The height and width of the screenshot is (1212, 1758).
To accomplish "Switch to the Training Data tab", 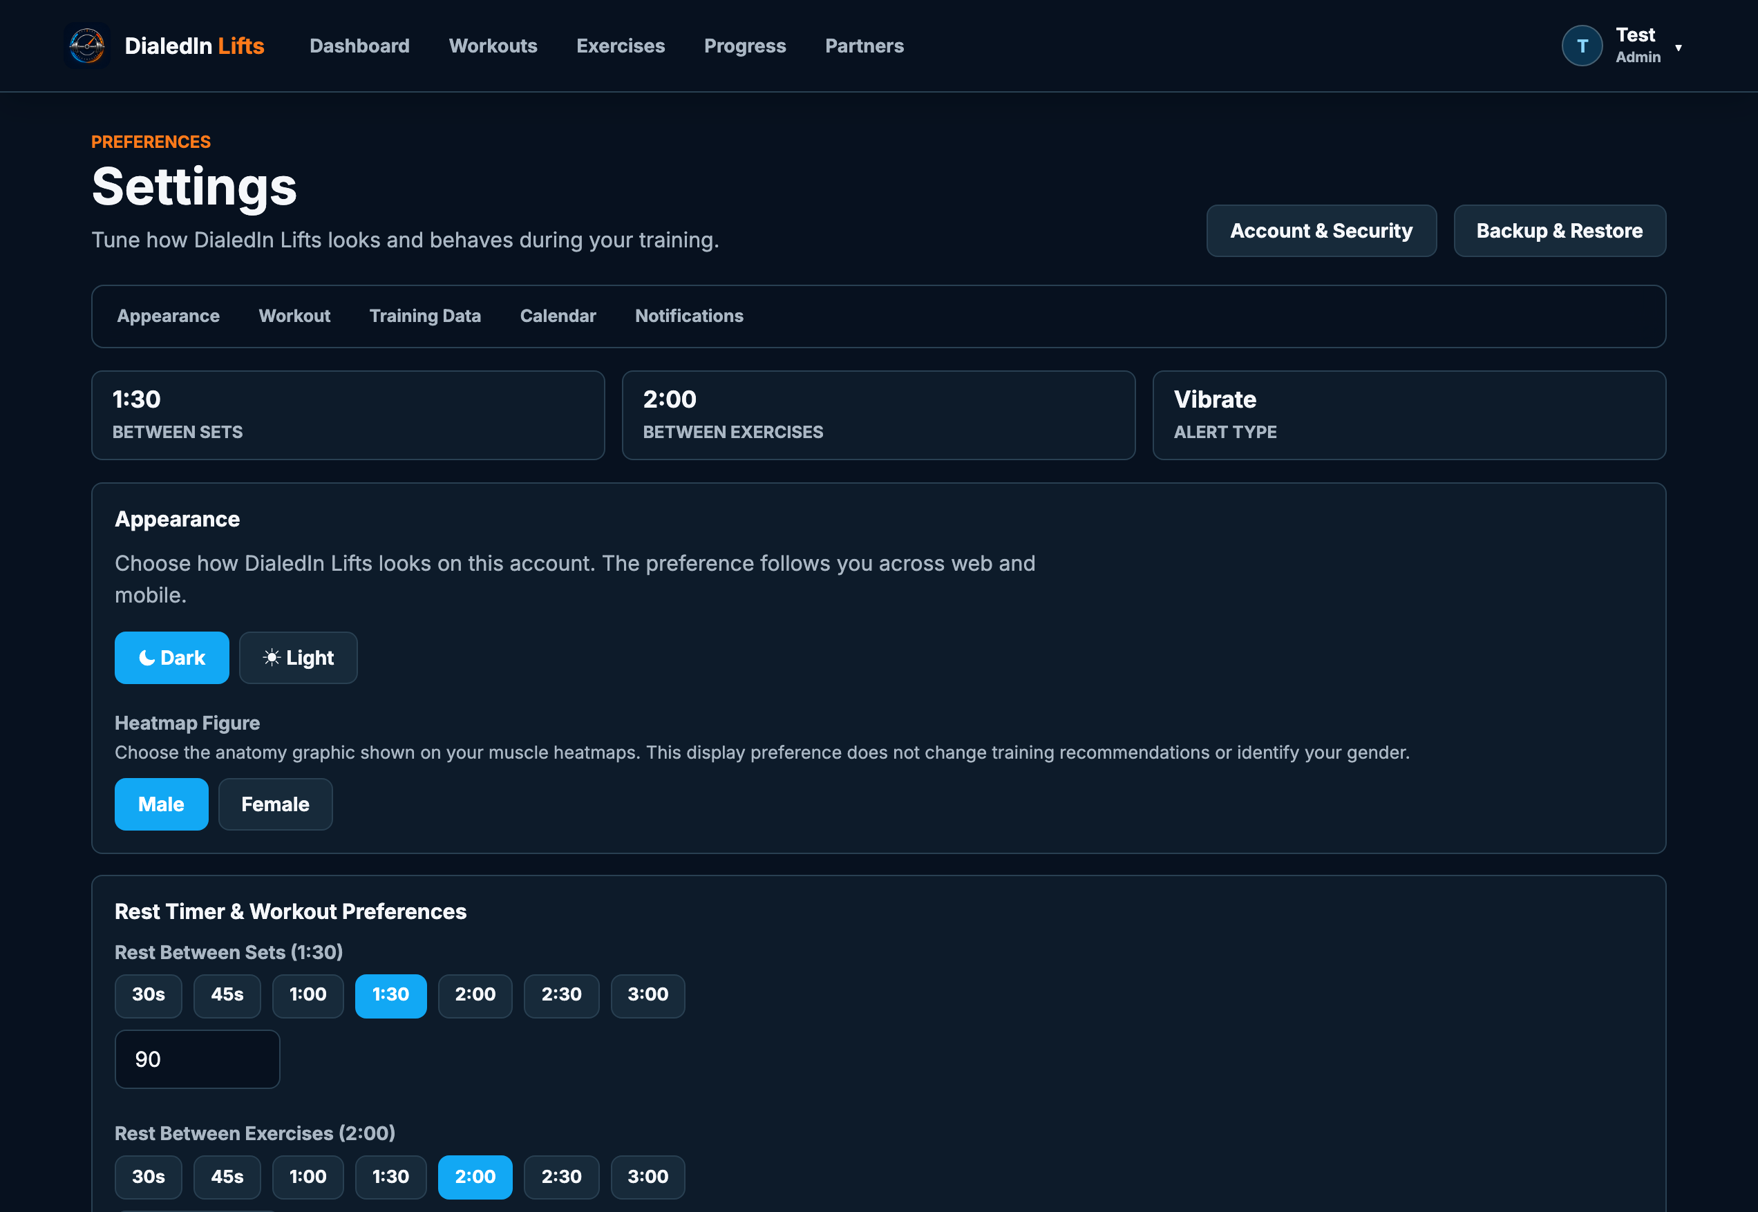I will click(425, 316).
